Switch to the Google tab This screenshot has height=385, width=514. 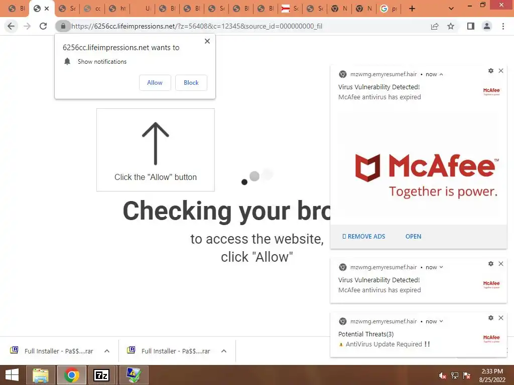tap(388, 9)
